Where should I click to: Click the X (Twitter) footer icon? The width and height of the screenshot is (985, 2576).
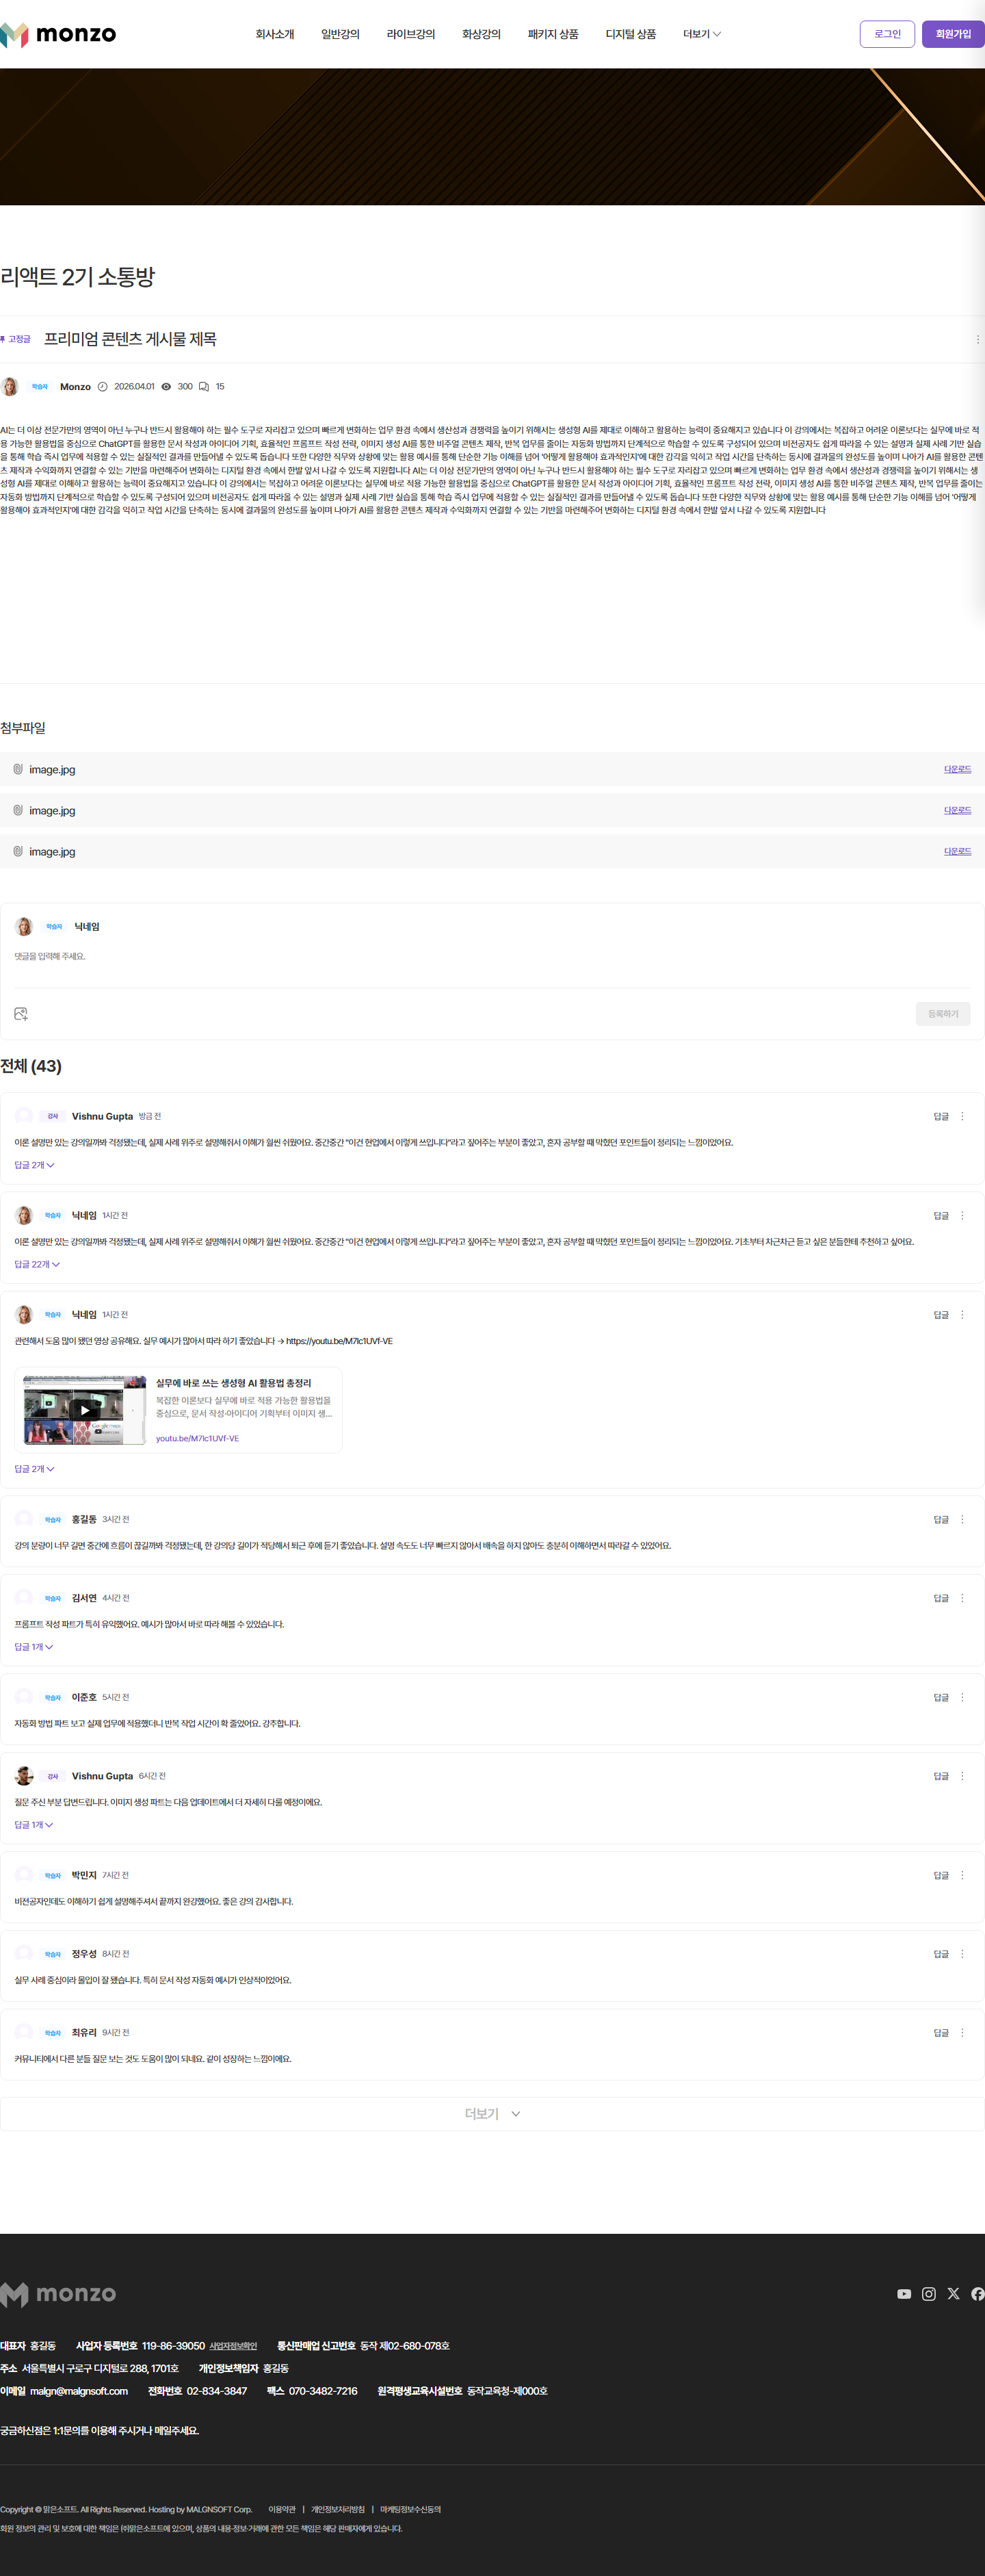953,2294
